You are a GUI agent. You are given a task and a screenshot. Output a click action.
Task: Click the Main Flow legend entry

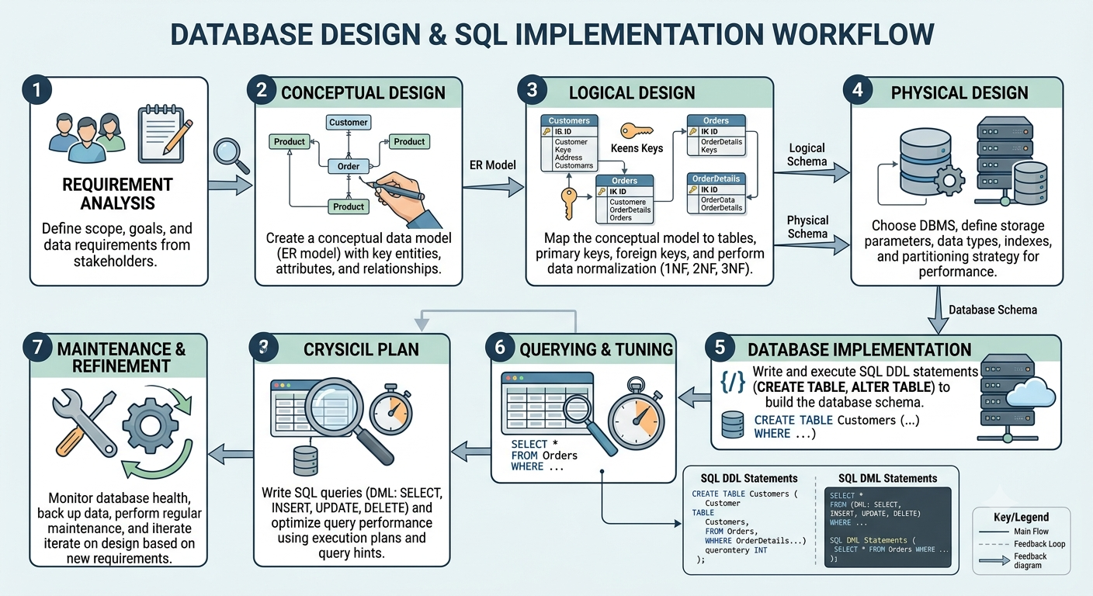point(1018,532)
